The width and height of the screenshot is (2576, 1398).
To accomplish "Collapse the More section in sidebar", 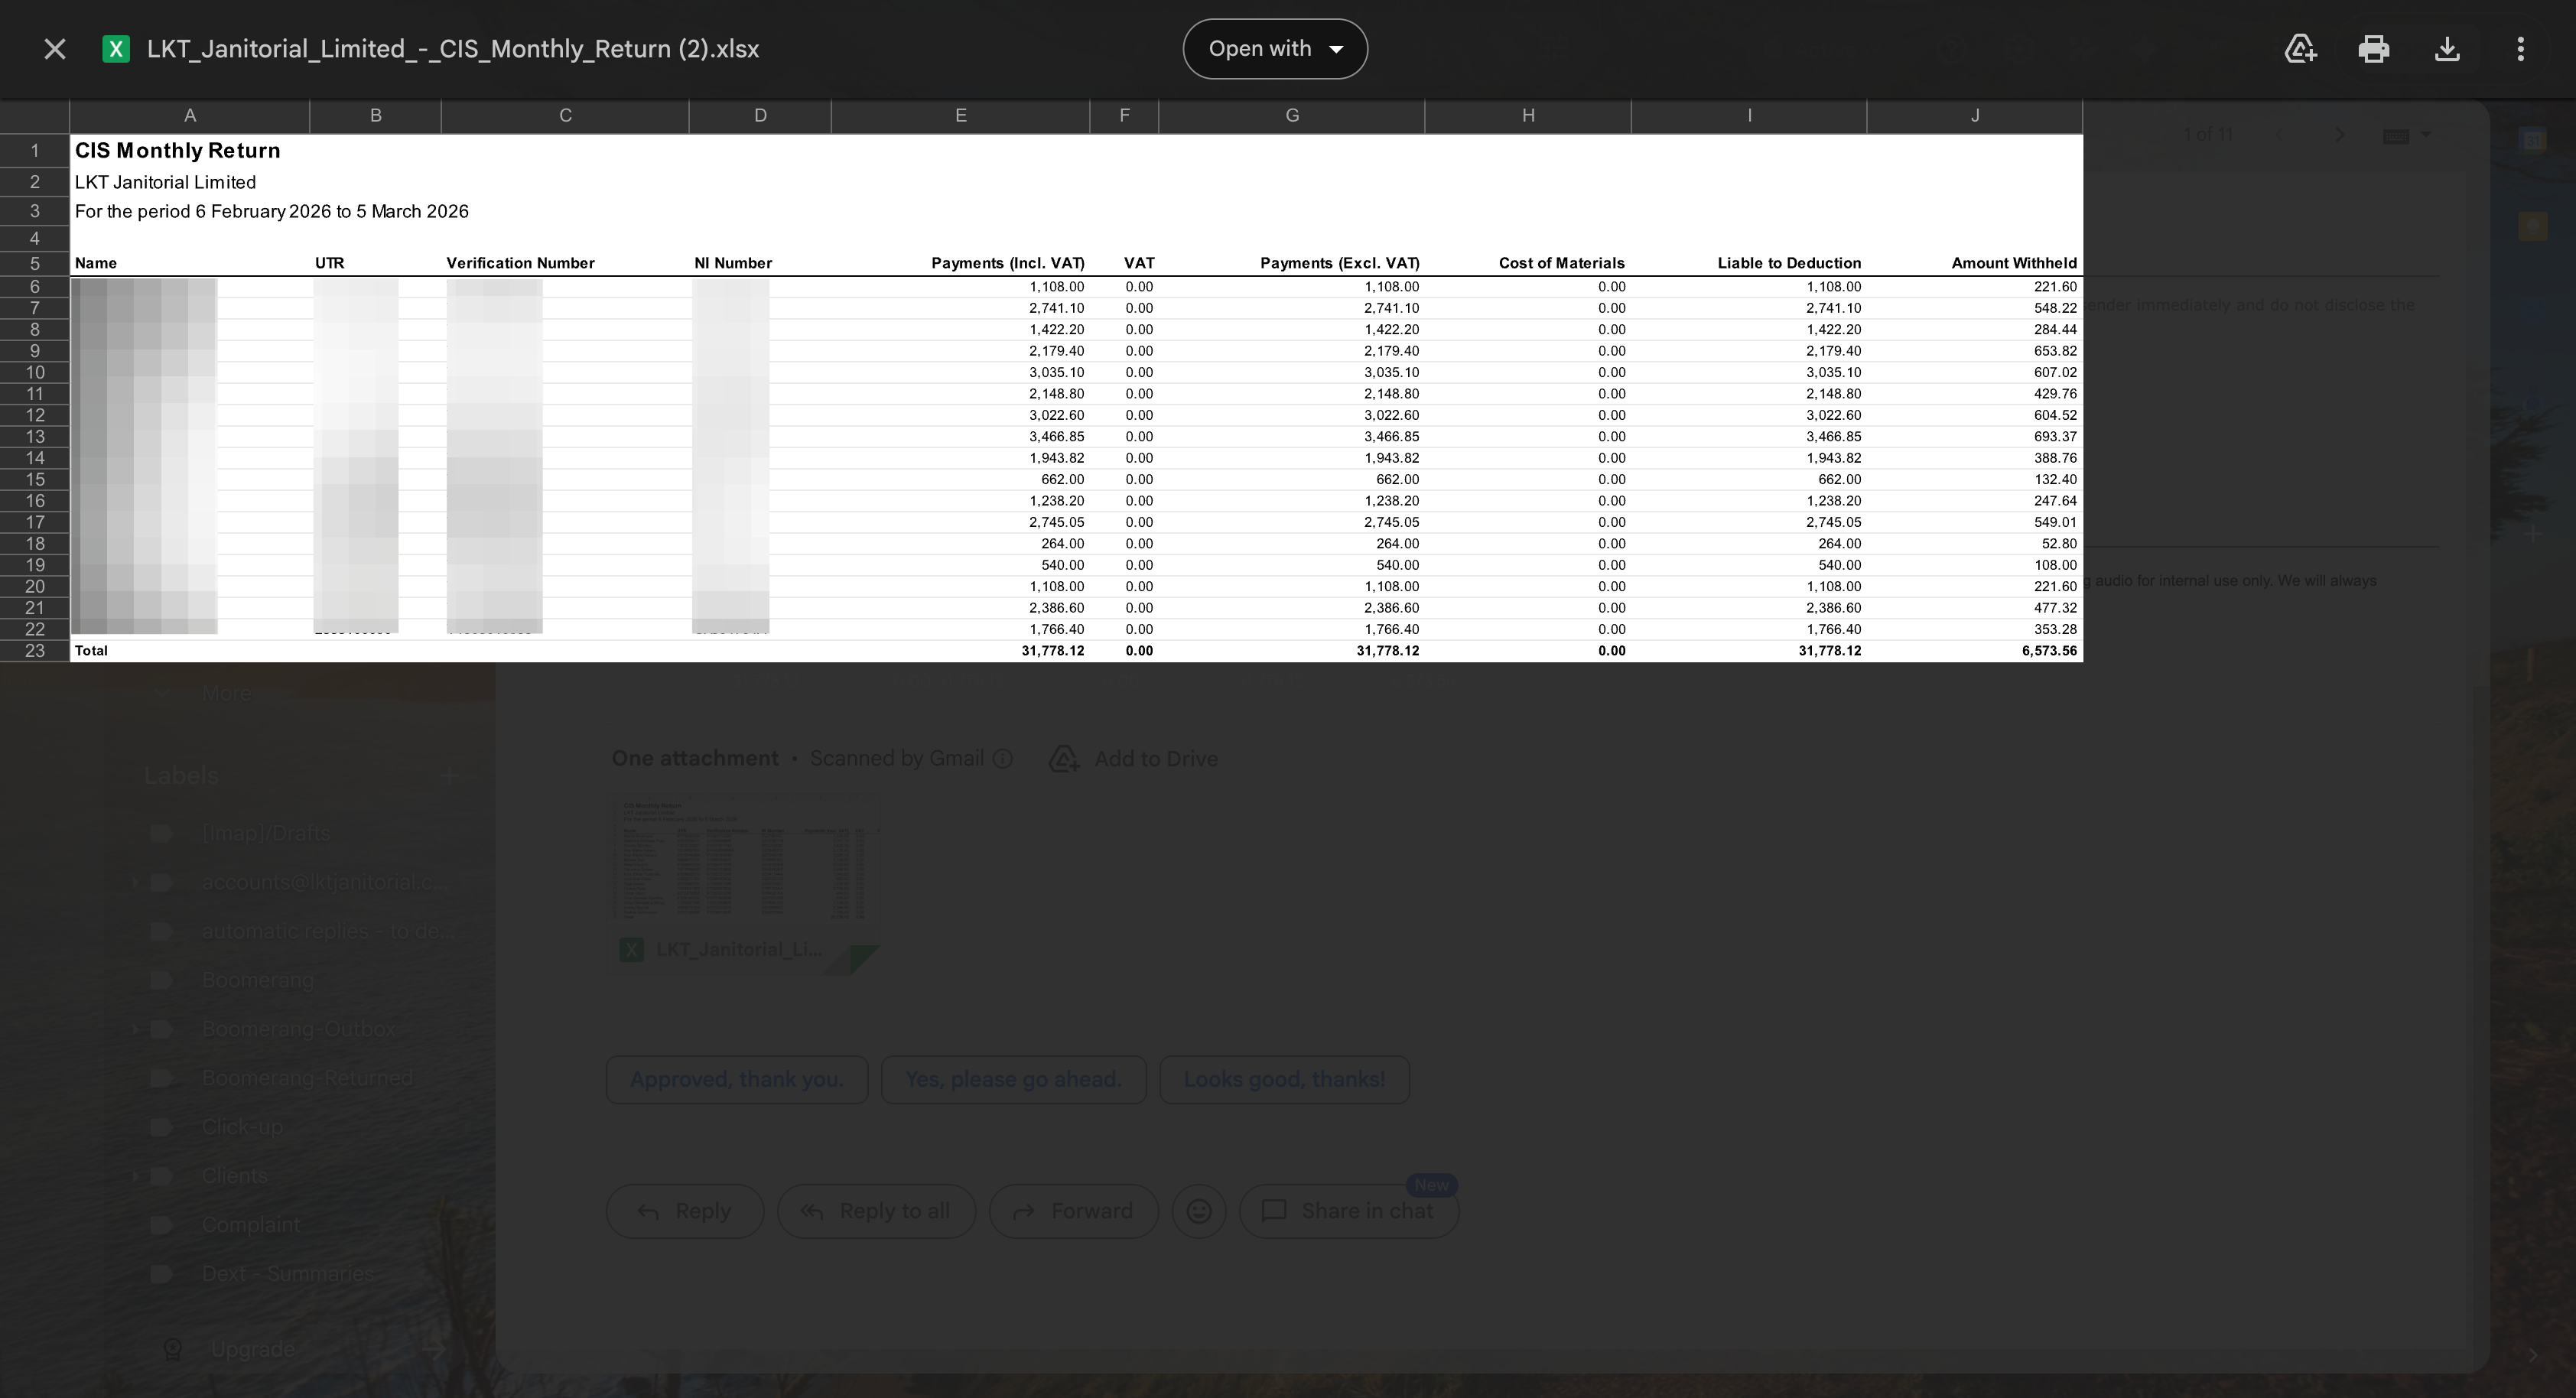I will 161,693.
